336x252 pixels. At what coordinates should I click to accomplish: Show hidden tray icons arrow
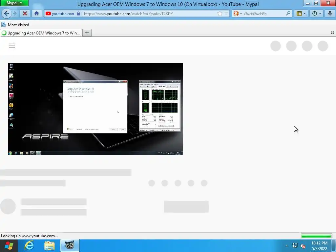pos(287,246)
